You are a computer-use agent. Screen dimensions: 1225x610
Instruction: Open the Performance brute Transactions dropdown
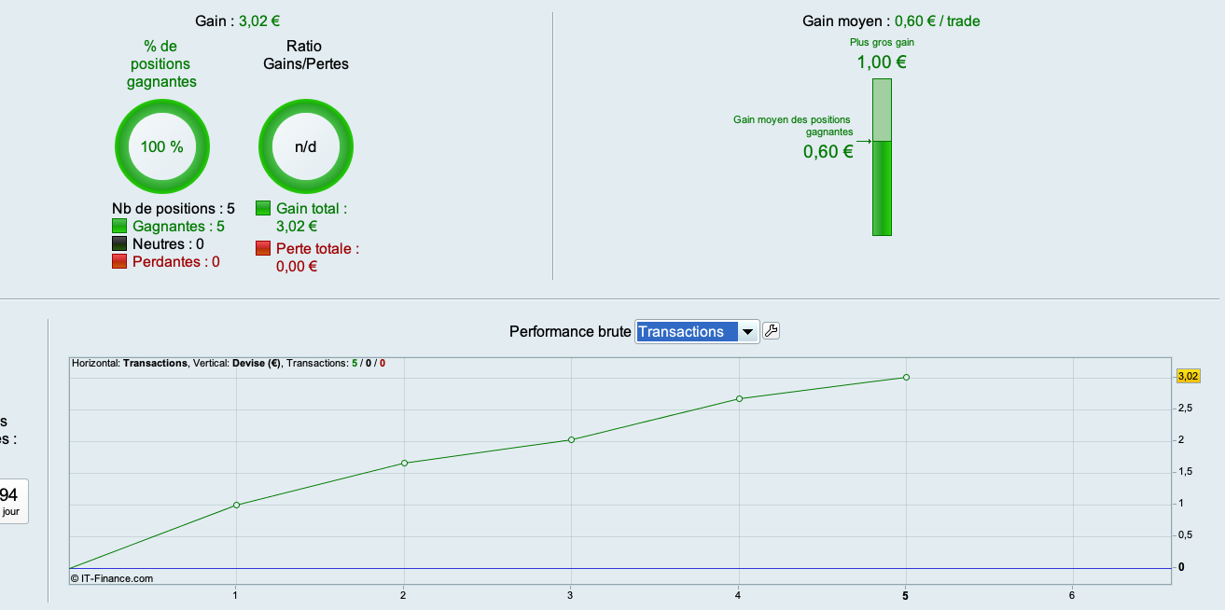697,331
